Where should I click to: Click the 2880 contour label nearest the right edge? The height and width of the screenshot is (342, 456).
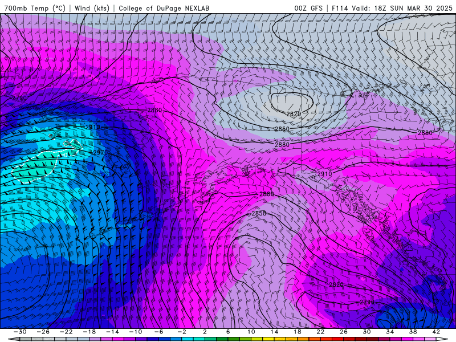[425, 133]
